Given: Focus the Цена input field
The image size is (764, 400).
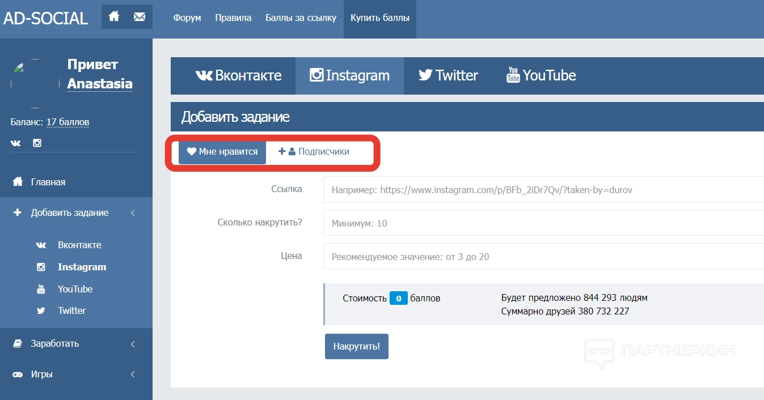Looking at the screenshot, I should [543, 256].
